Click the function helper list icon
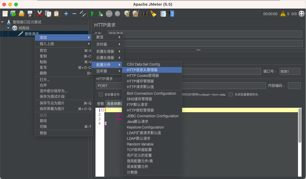Screen dimensions: 306x179 click(x=163, y=14)
